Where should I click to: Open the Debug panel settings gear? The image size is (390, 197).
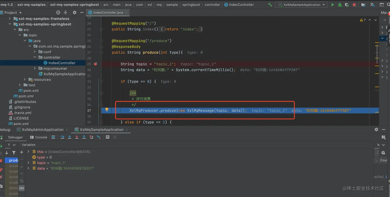(376, 130)
